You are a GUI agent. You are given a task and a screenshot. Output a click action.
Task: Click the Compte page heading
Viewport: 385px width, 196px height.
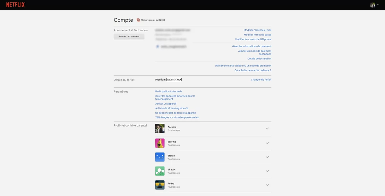tap(123, 20)
